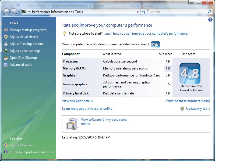226x161 pixels.
Task: Launch Open Disk Cleanup
Action: click(x=23, y=58)
